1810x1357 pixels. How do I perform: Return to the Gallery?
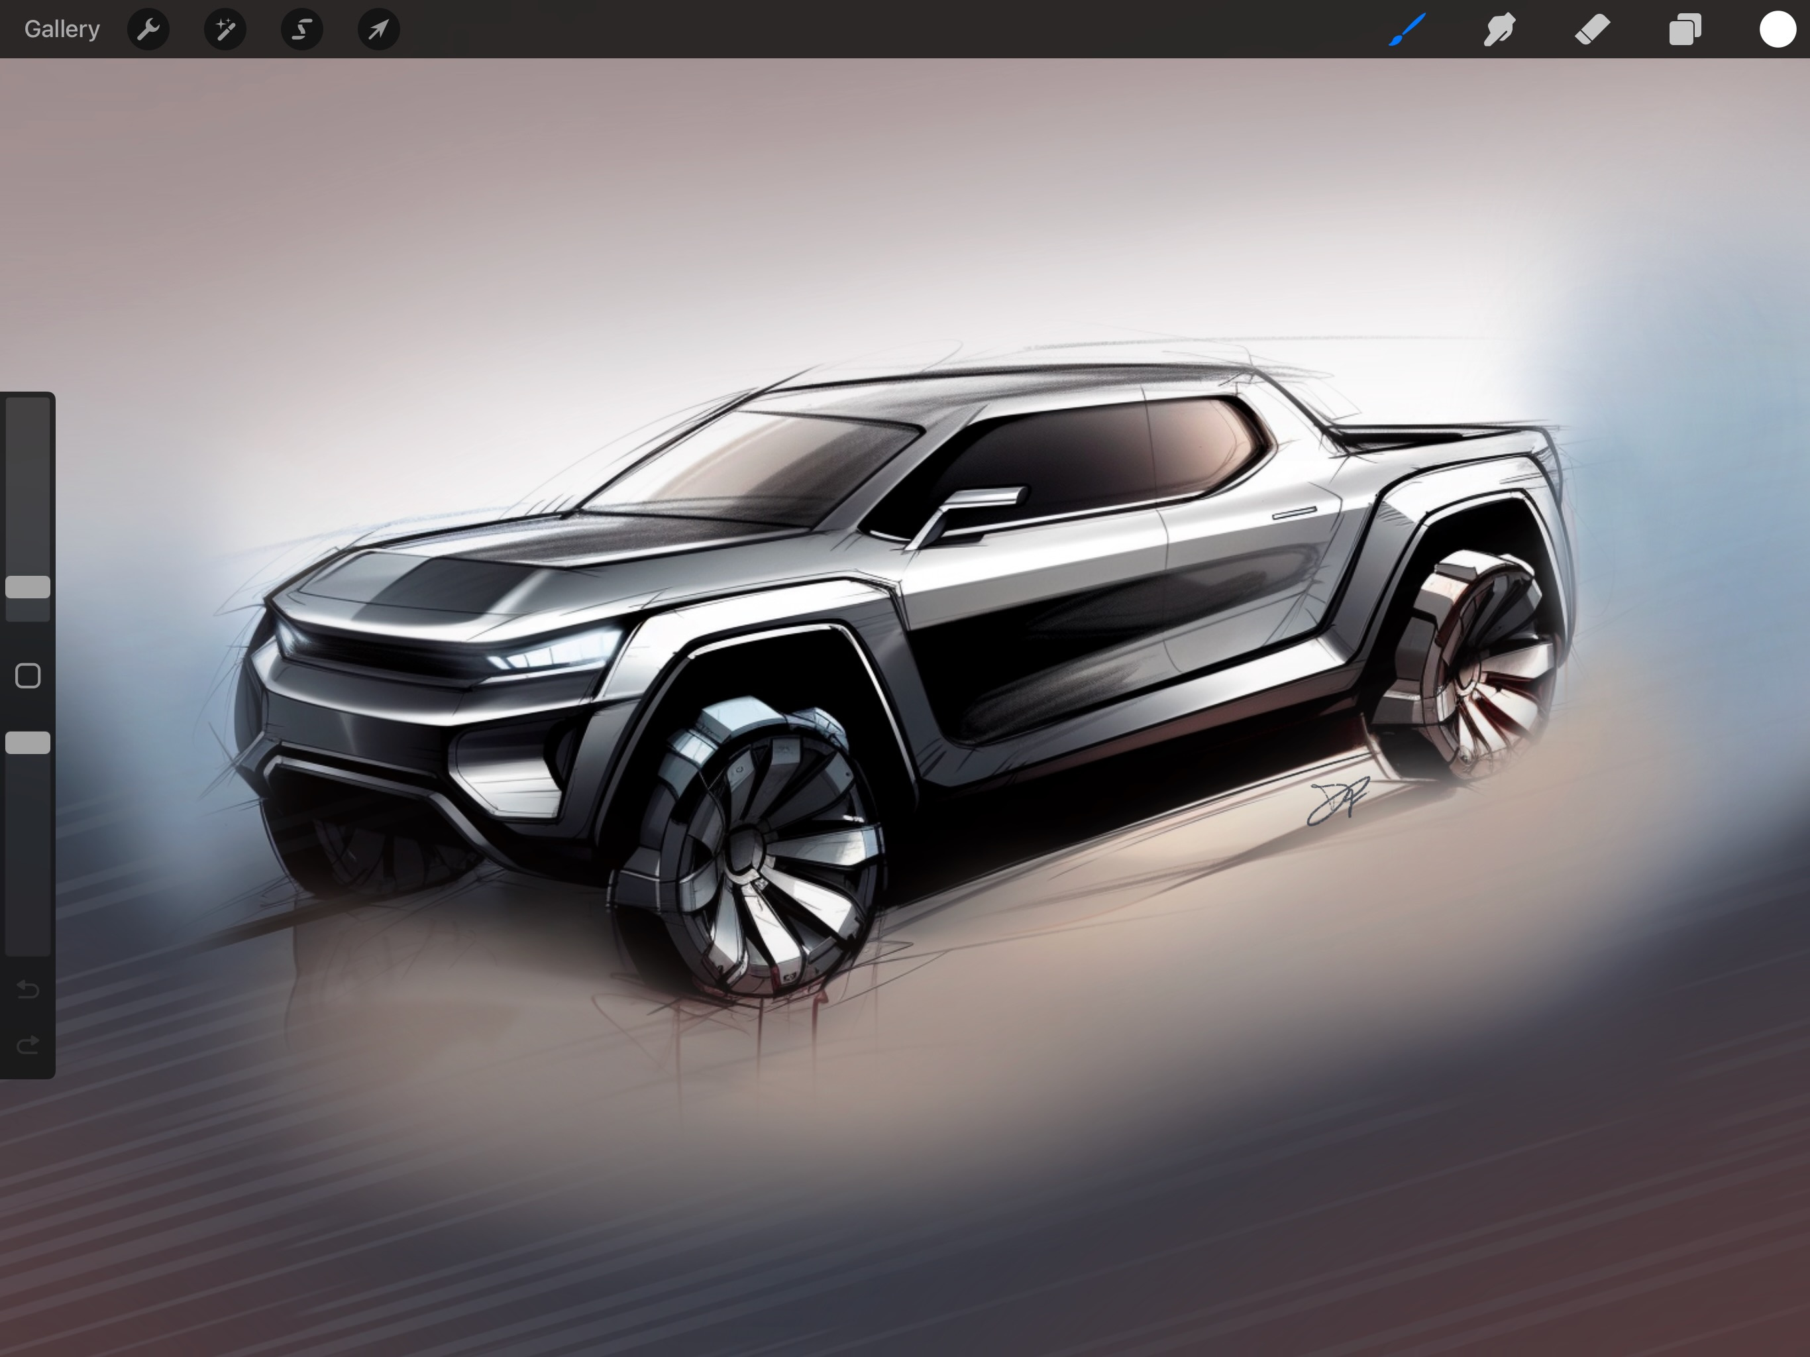point(62,28)
